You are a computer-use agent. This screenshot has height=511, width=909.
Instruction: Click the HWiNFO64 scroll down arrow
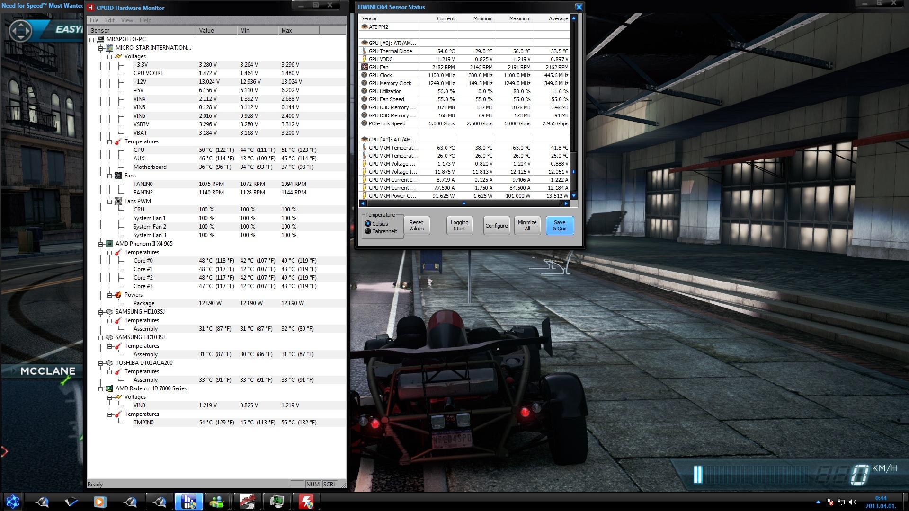click(x=574, y=196)
